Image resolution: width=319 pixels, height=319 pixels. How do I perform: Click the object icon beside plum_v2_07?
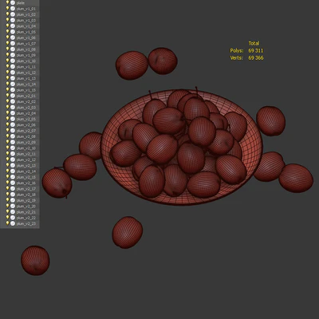point(13,131)
